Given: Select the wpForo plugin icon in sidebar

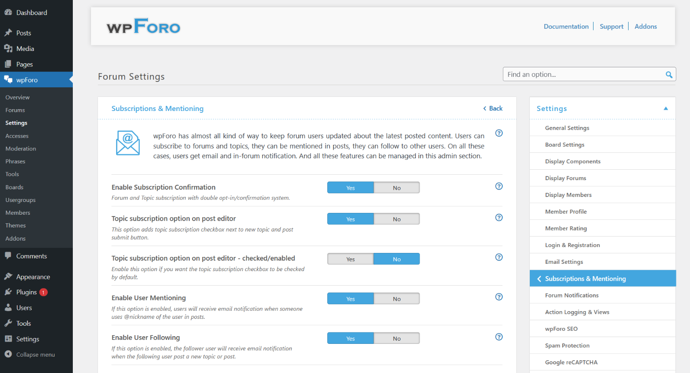Looking at the screenshot, I should coord(7,80).
